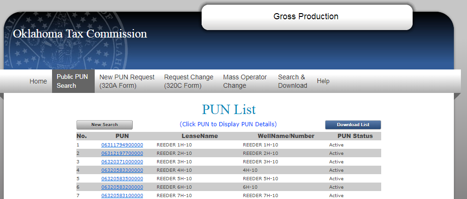Click the Oklahoma Tax Commission title
The height and width of the screenshot is (199, 467).
[x=80, y=34]
